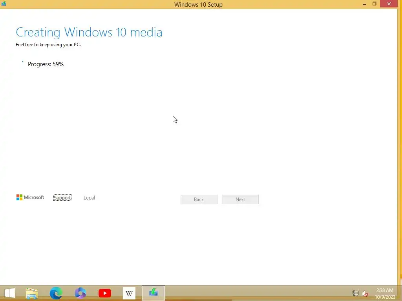Click the Creating Windows 10 media heading
402x301 pixels.
coord(89,33)
